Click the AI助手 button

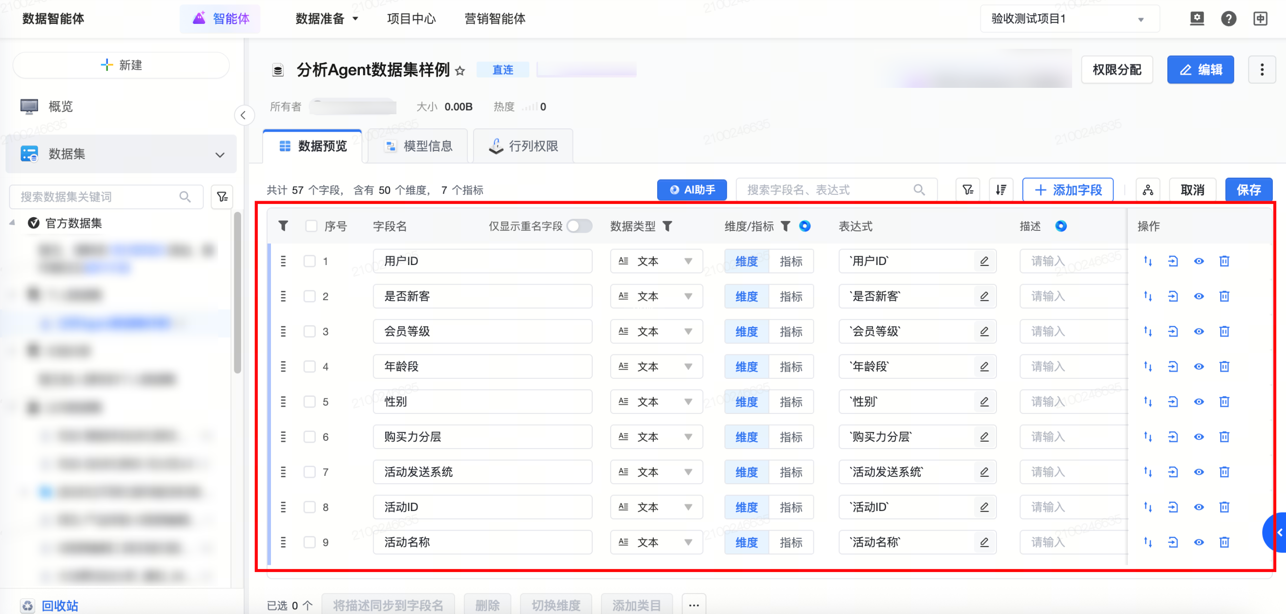pos(691,190)
